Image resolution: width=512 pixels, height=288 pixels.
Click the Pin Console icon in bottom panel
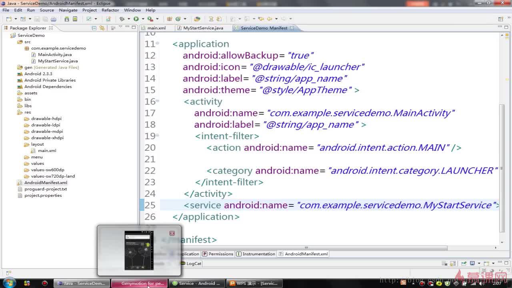click(x=464, y=263)
